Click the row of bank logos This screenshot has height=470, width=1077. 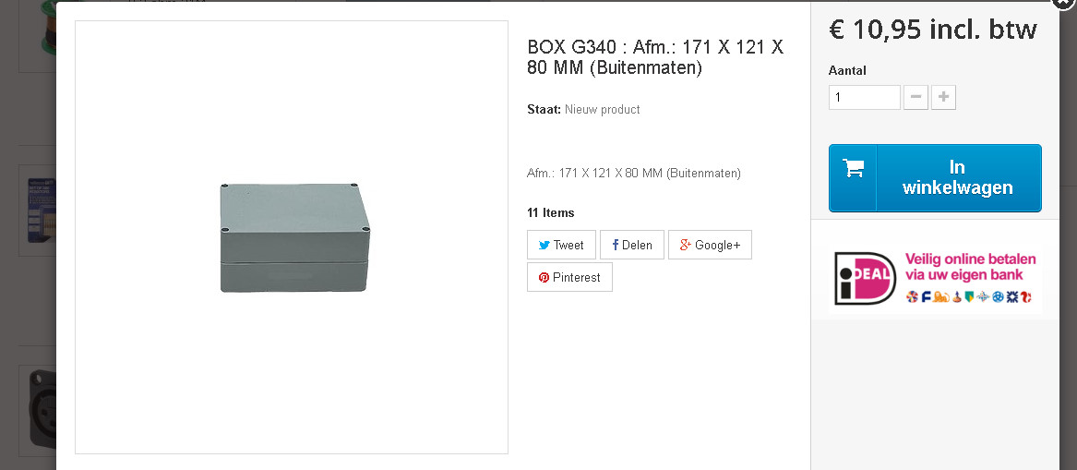(969, 296)
